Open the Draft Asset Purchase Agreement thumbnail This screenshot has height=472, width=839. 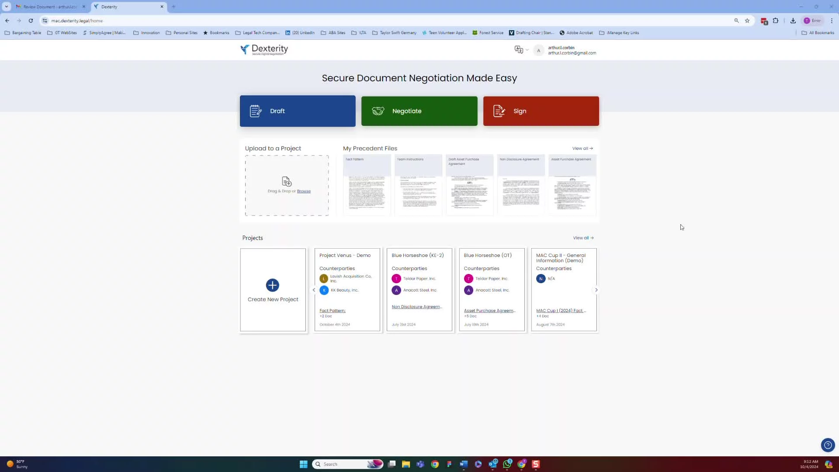click(470, 185)
